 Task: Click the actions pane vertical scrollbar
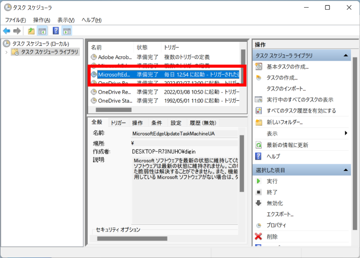355,144
